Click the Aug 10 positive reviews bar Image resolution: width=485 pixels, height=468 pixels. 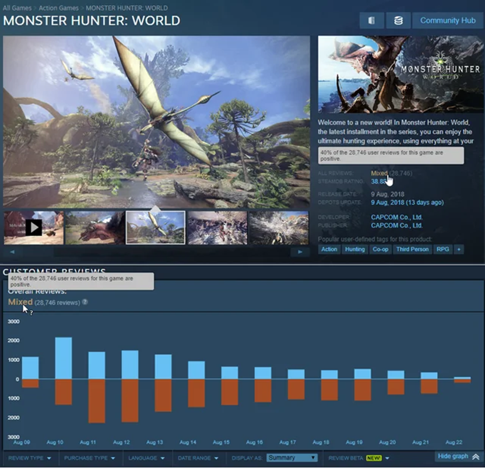64,358
